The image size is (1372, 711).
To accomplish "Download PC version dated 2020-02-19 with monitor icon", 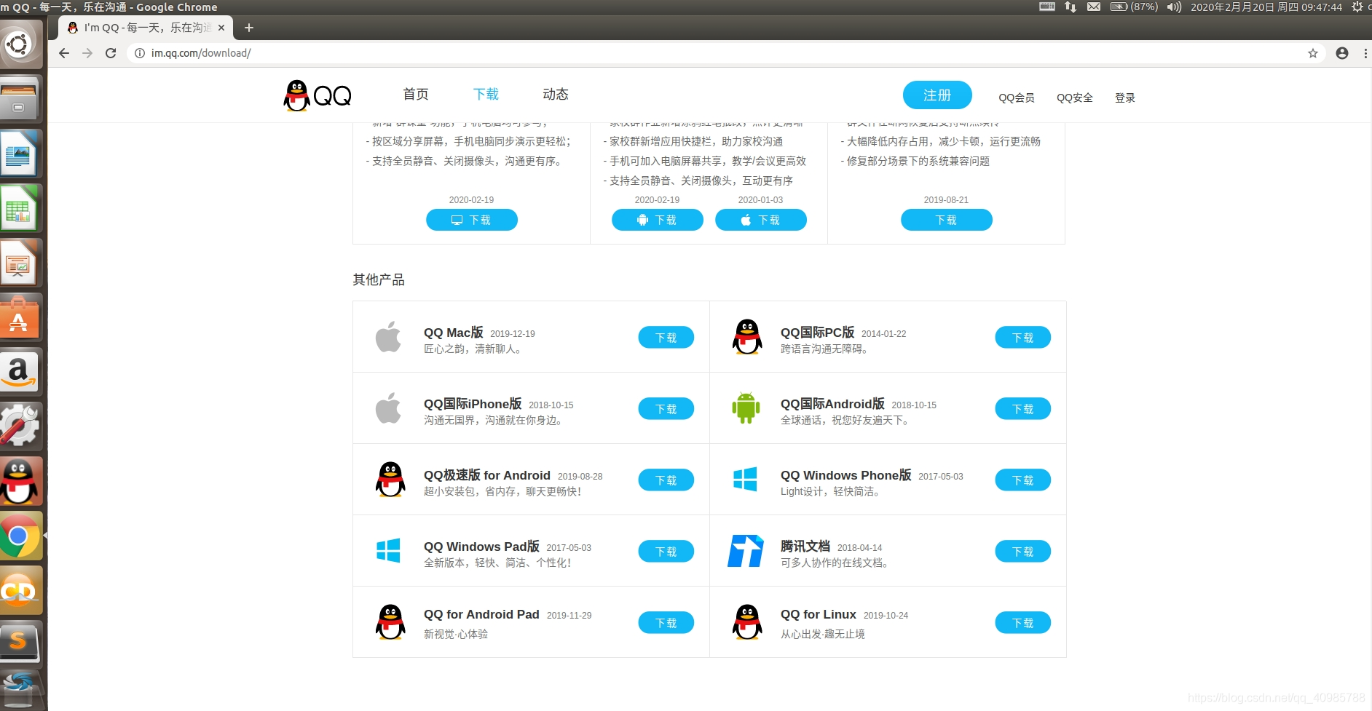I will [x=472, y=220].
